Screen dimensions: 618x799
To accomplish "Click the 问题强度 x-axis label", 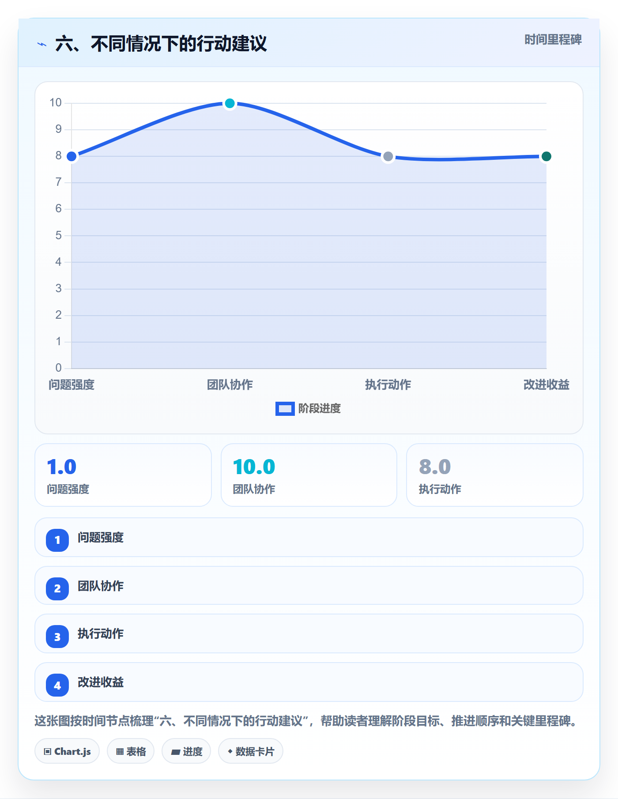I will (72, 385).
